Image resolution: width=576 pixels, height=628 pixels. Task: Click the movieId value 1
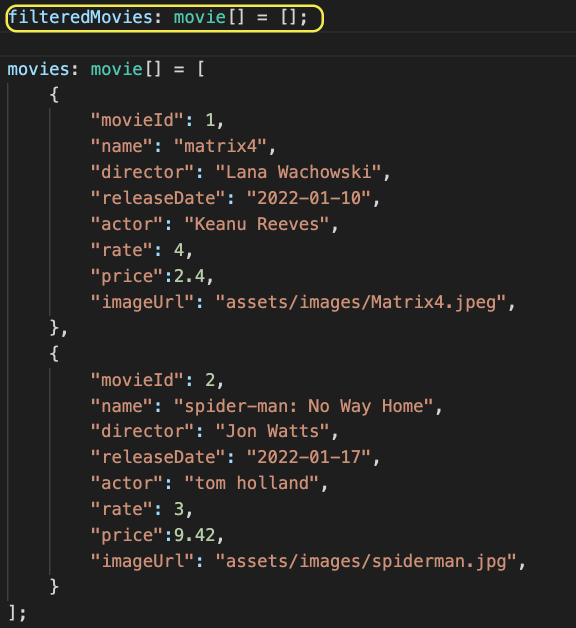coord(210,120)
